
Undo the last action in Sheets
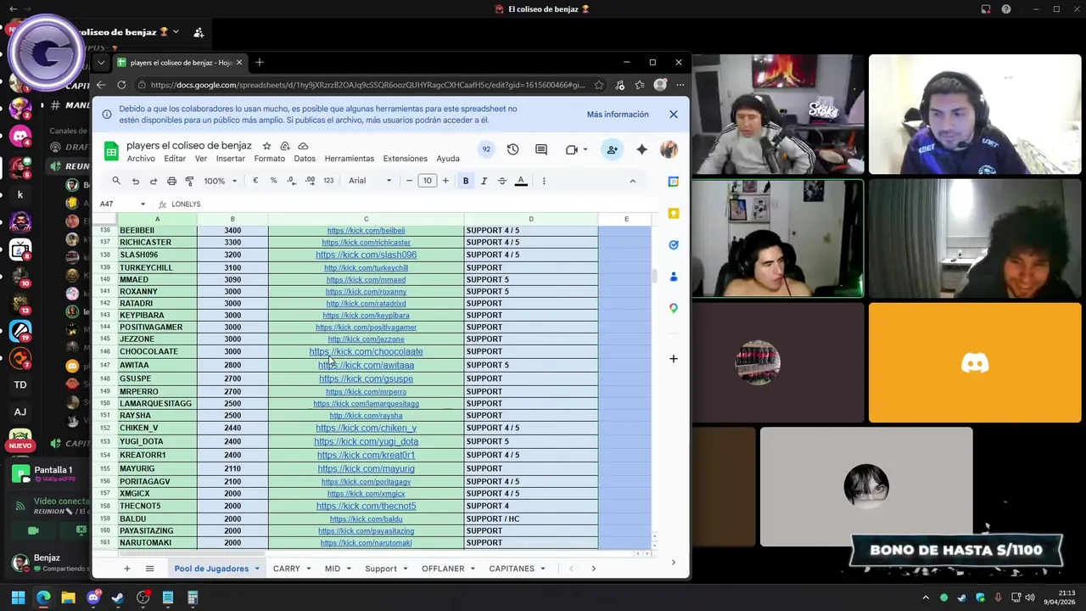point(135,181)
